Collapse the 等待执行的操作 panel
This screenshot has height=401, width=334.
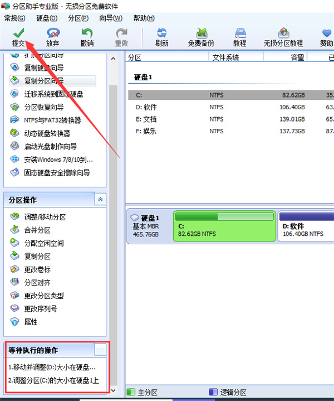(x=100, y=350)
